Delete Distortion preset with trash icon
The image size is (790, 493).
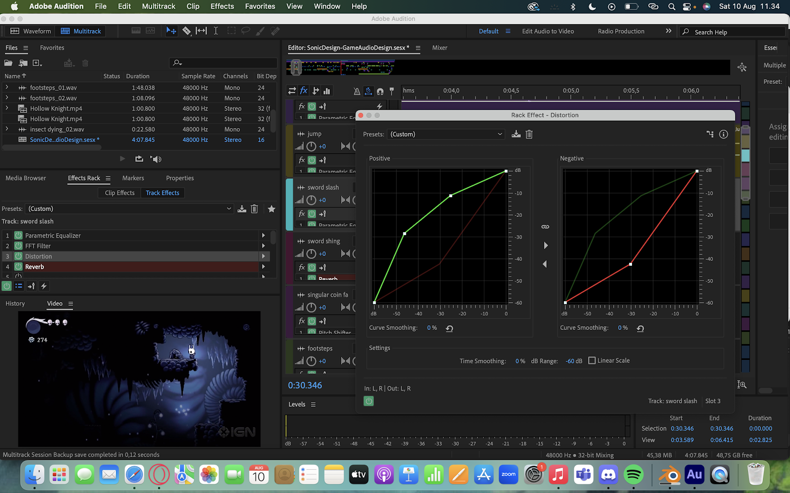click(529, 134)
